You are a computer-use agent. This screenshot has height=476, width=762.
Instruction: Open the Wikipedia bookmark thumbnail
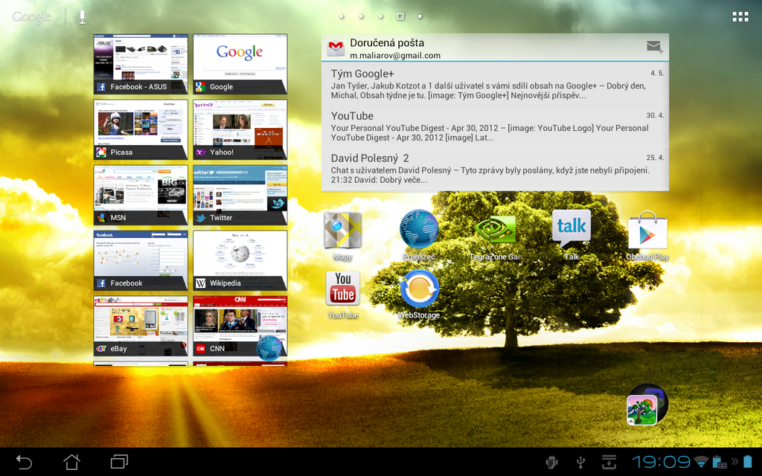coord(240,260)
